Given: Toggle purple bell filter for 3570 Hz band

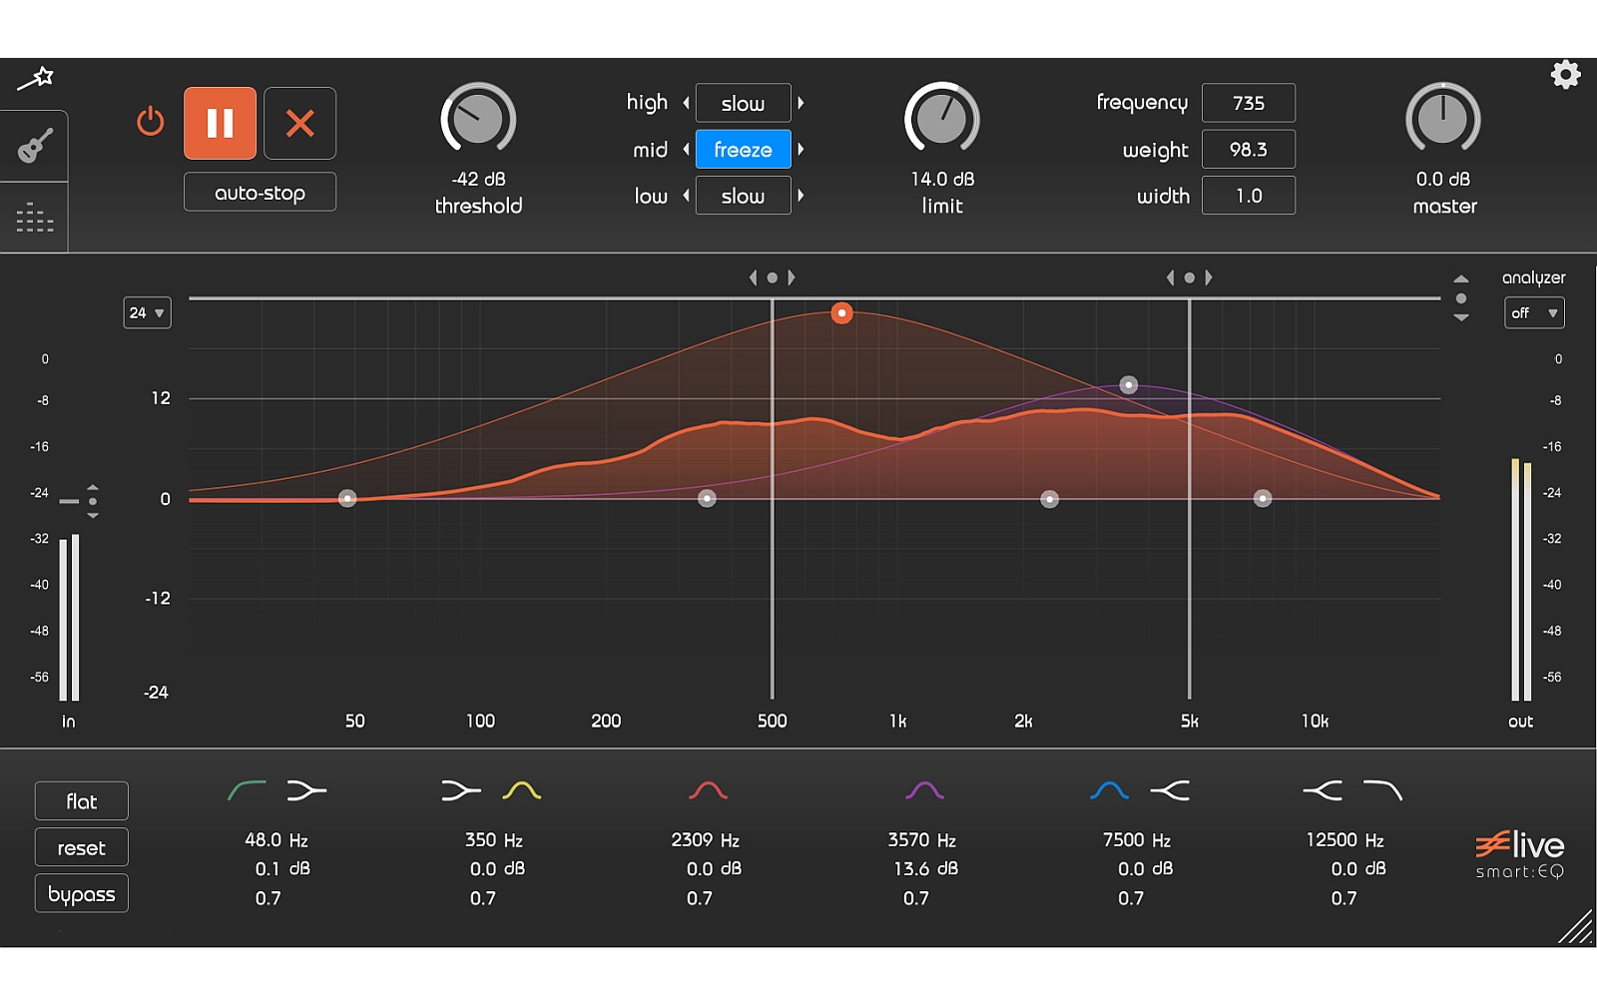Looking at the screenshot, I should pos(924,790).
